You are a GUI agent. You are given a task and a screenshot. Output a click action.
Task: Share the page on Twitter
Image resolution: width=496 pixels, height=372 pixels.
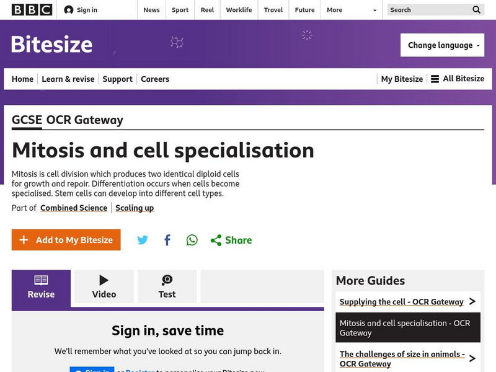point(143,240)
